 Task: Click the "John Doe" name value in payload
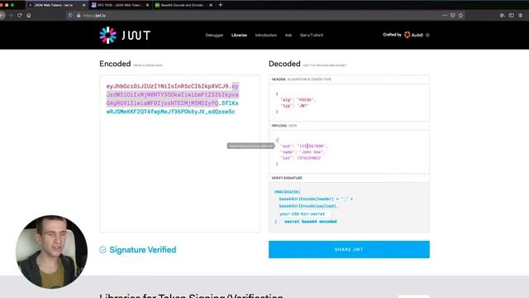coord(312,152)
